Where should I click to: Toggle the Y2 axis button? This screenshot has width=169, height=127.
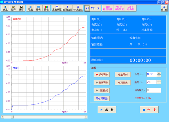(93, 8)
